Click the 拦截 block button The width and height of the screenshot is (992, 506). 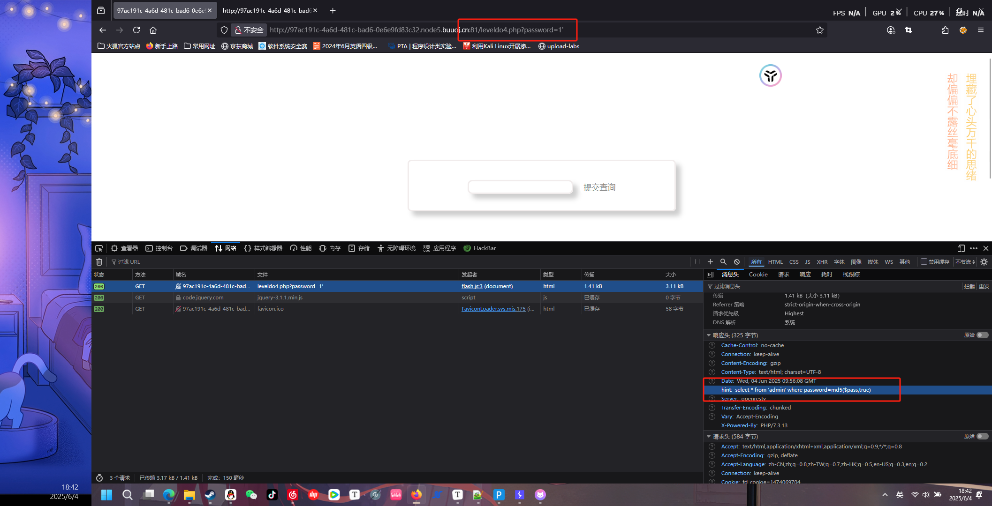969,286
